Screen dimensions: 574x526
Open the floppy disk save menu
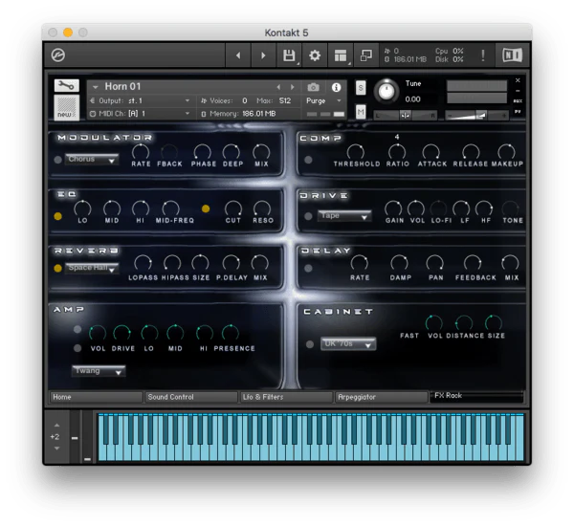tap(289, 55)
